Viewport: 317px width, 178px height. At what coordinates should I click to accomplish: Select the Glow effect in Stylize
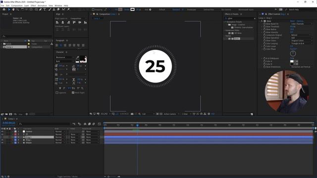[237, 39]
